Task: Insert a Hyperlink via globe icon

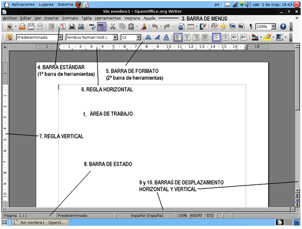Action: pyautogui.click(x=181, y=27)
